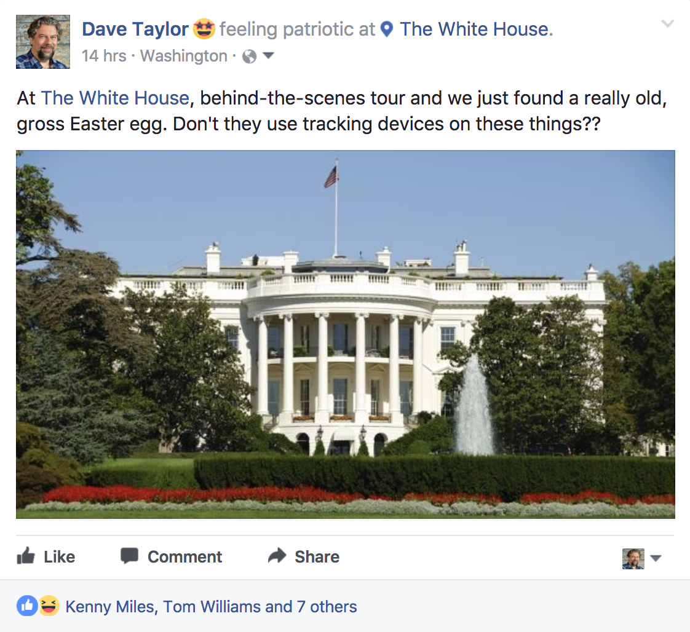Click the privacy globe icon below the name
This screenshot has height=632, width=690.
coord(248,56)
